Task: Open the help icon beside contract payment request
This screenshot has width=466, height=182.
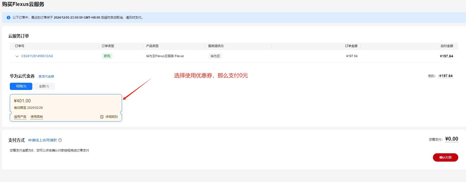Action: tap(60, 140)
